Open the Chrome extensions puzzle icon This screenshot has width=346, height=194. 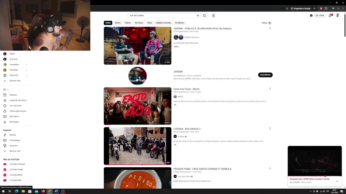326,8
